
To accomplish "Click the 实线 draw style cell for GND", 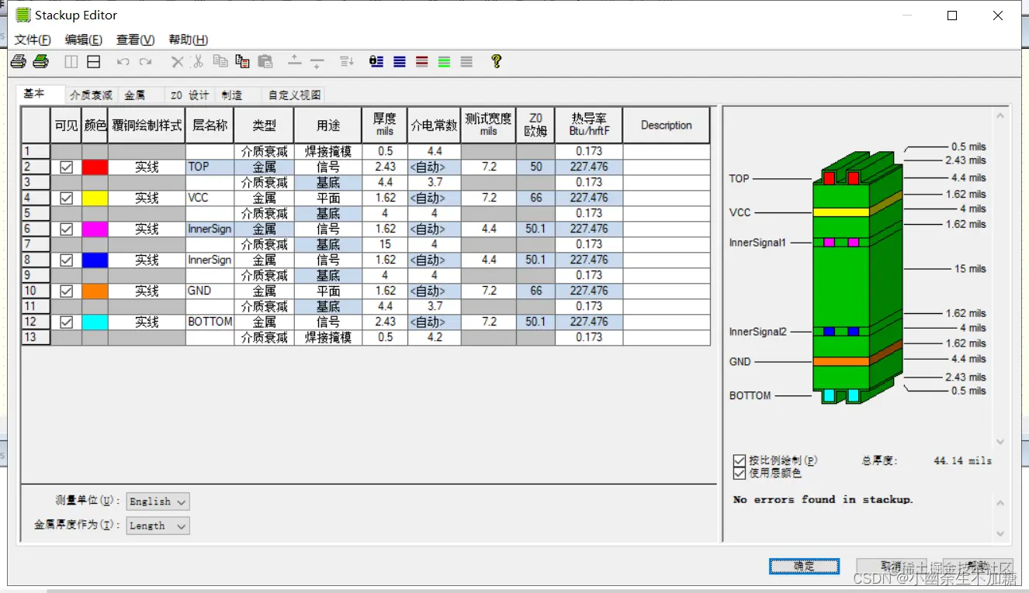I will tap(147, 291).
